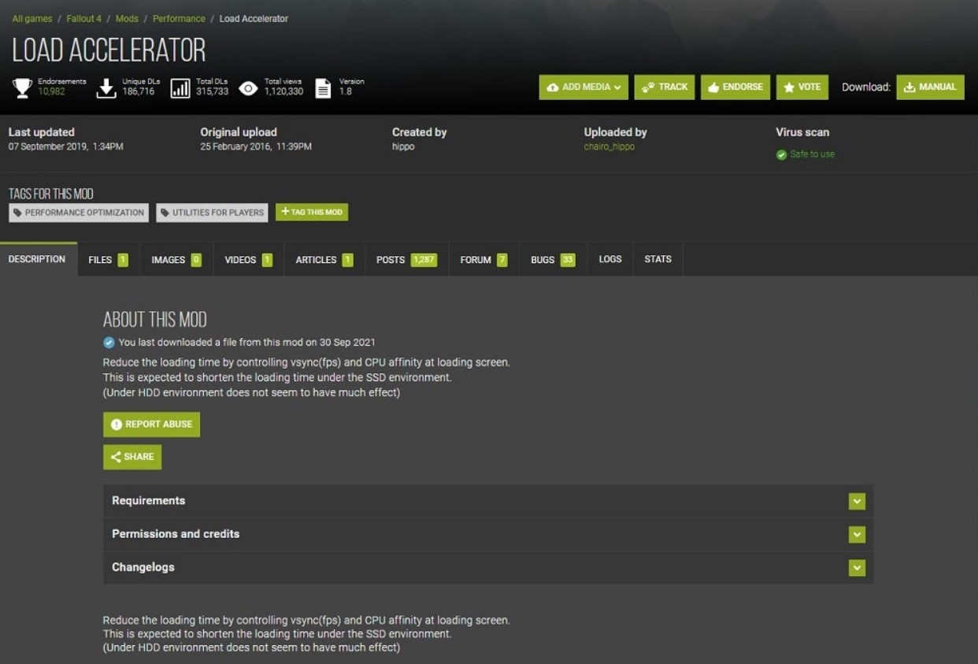Click the Unique DLs download icon
This screenshot has width=978, height=664.
(x=106, y=87)
